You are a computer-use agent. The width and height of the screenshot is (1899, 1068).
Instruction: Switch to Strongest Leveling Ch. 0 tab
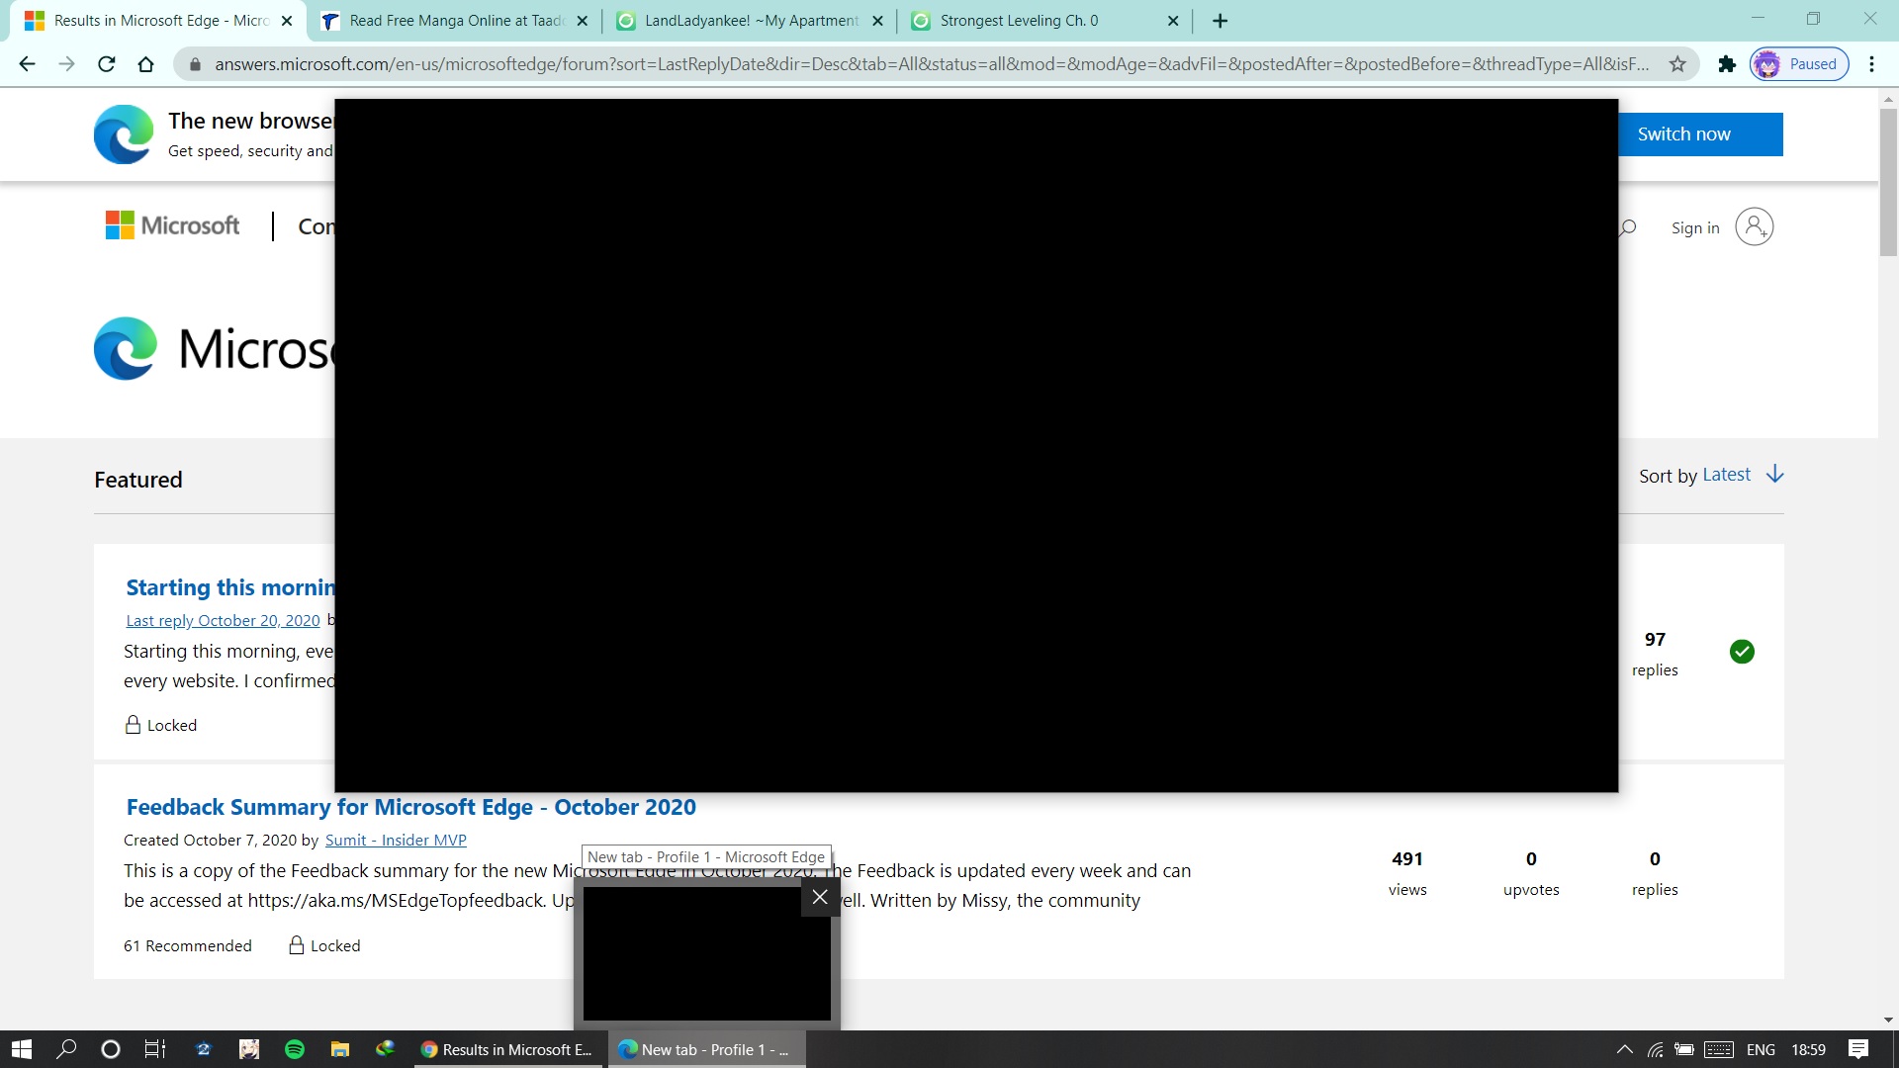tap(1019, 21)
